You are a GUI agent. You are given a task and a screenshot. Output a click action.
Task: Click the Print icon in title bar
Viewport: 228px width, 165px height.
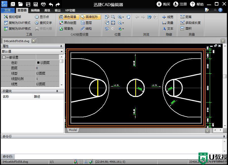pyautogui.click(x=43, y=4)
